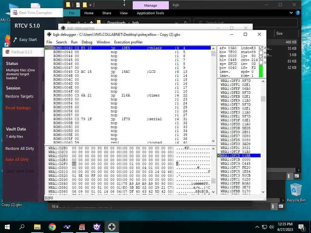Click the Explorer properties quick access icon
The image size is (311, 233).
pyautogui.click(x=78, y=5)
